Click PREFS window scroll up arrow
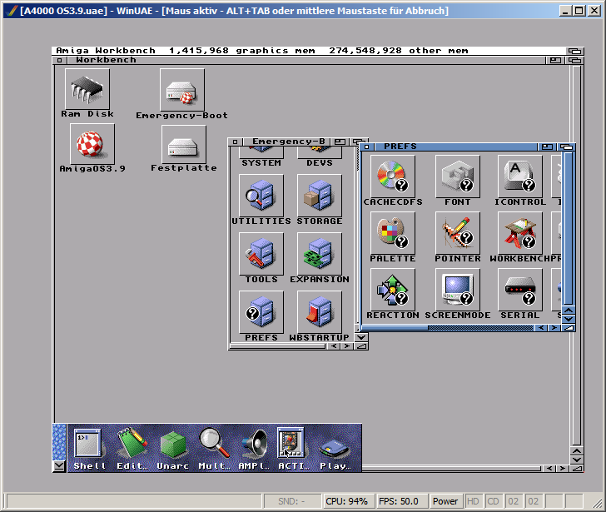606x512 pixels. [568, 311]
